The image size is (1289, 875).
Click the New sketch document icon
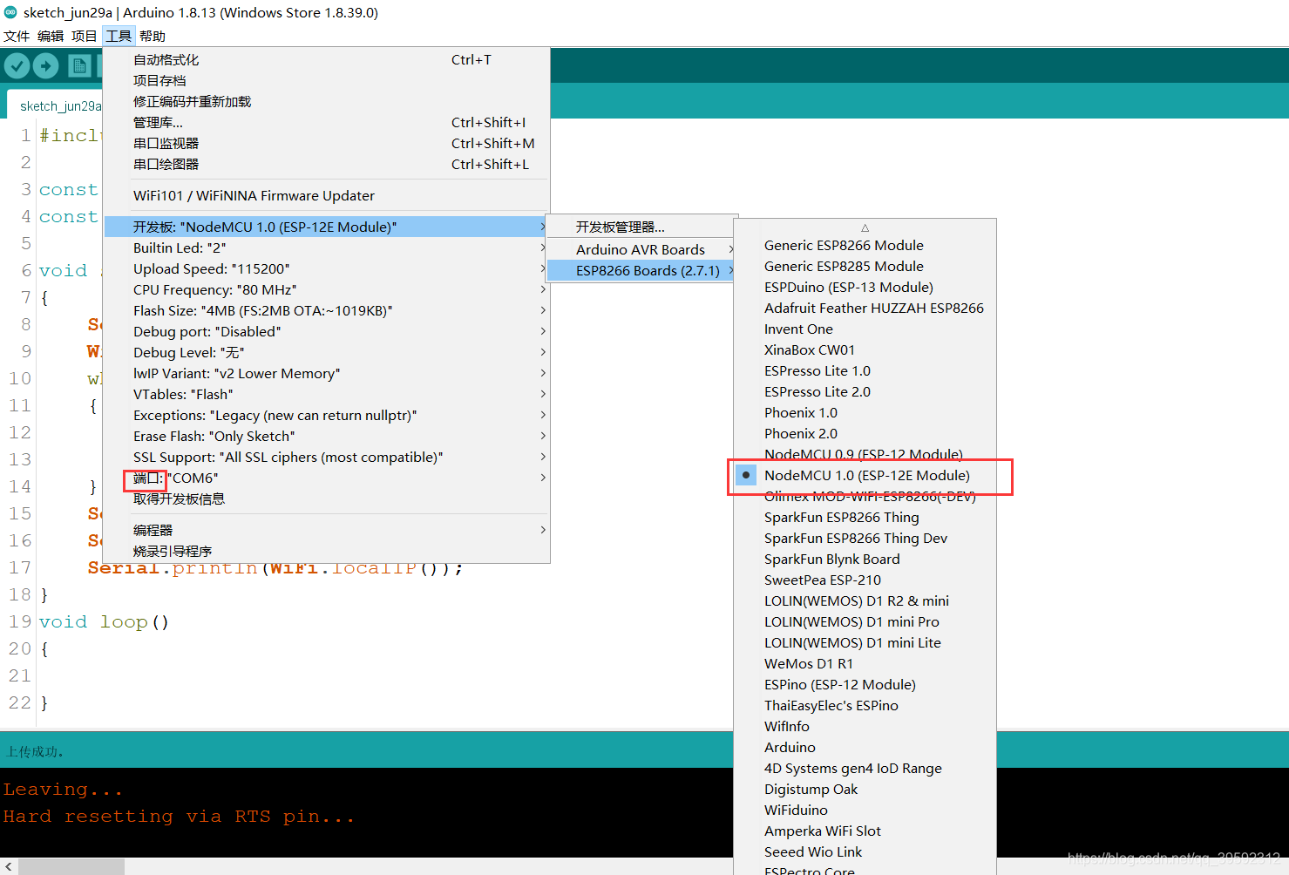[79, 65]
